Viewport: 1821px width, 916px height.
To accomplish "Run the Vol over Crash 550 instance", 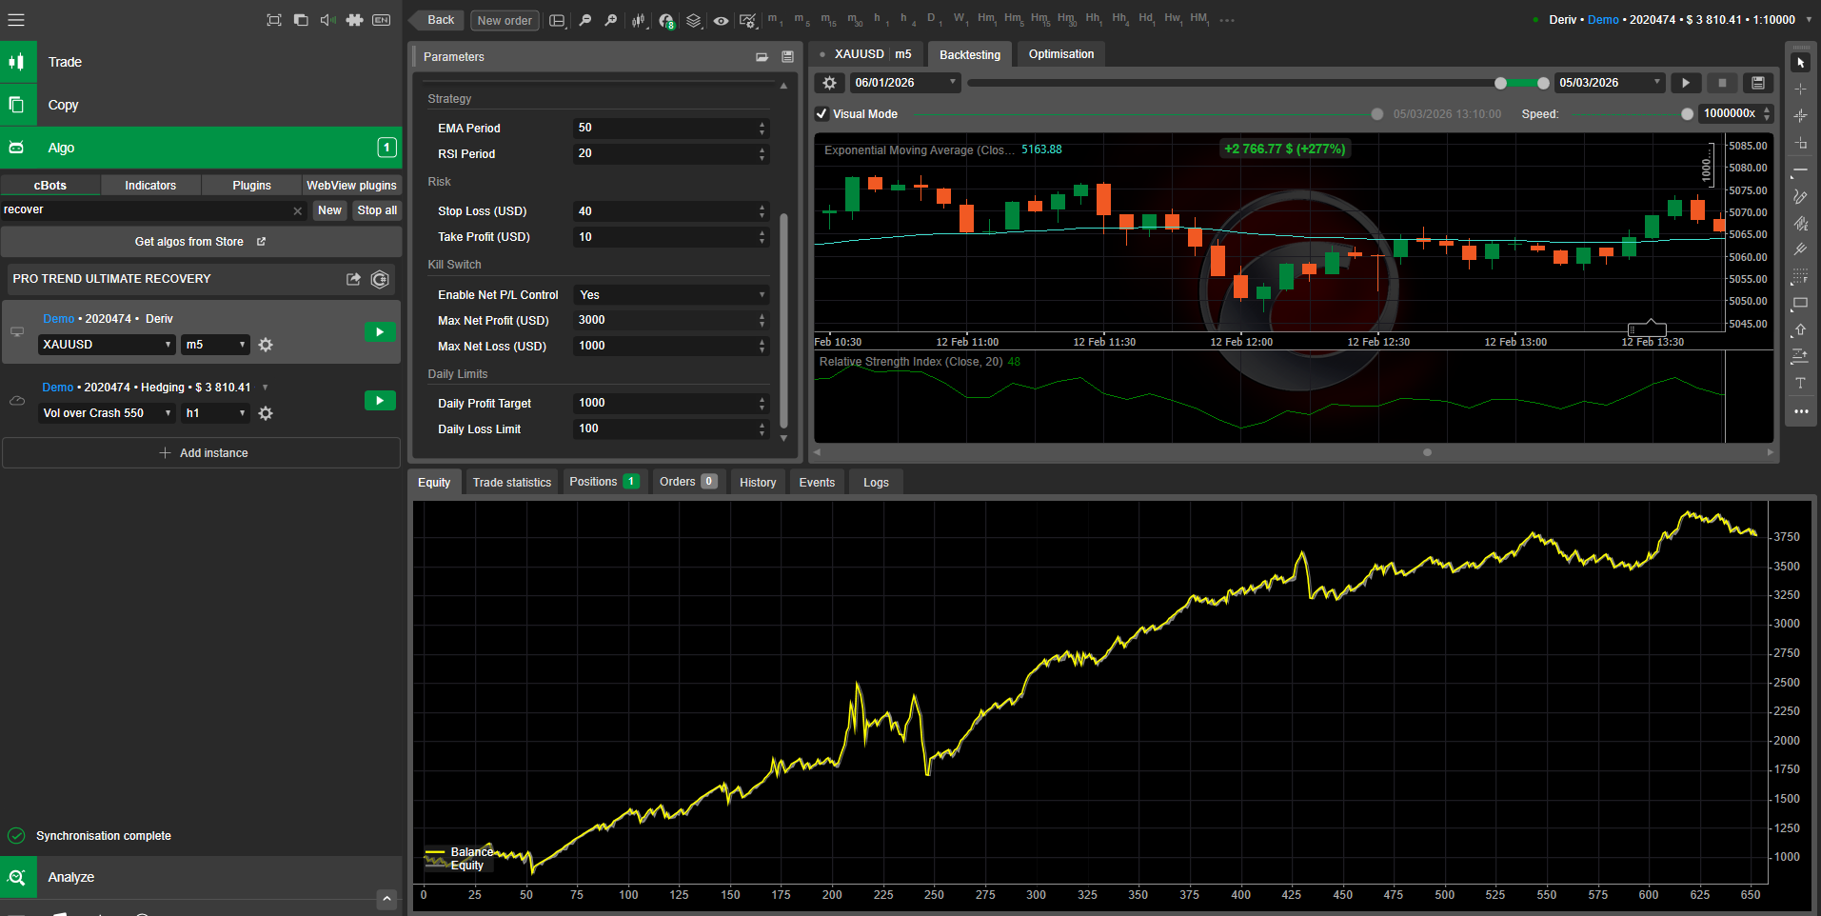I will [380, 401].
